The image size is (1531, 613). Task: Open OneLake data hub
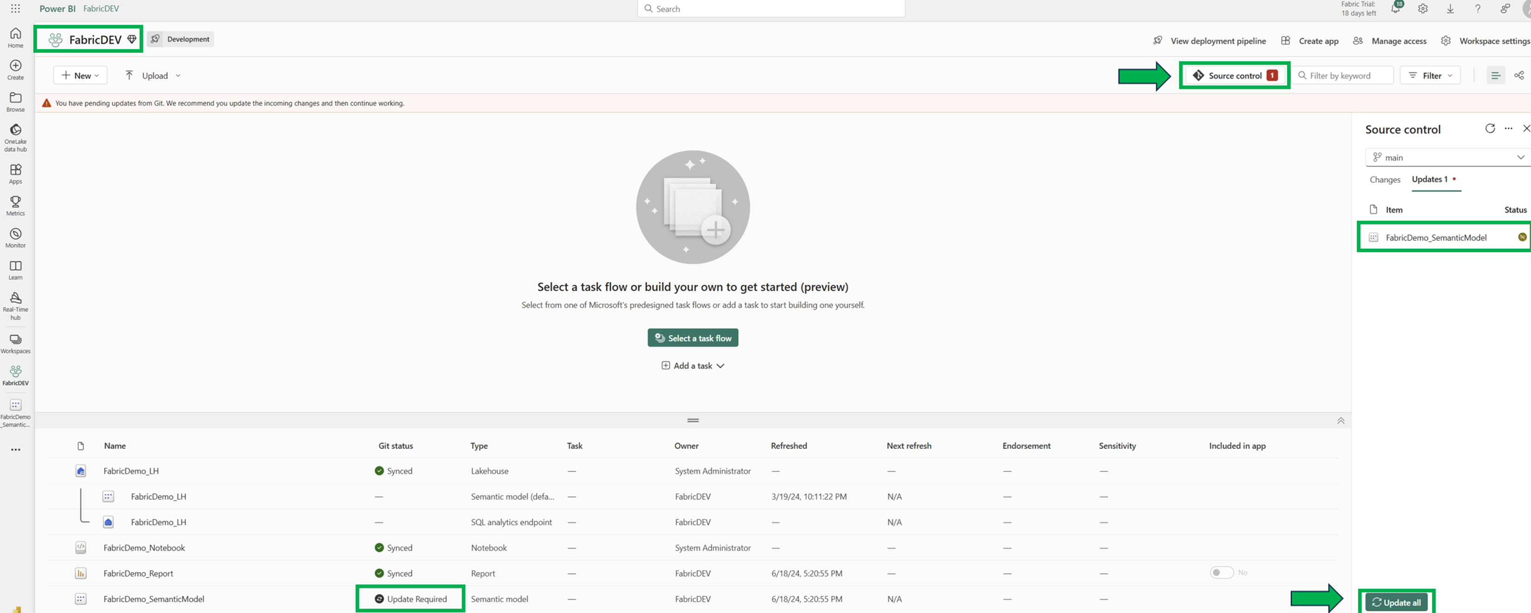[x=15, y=137]
